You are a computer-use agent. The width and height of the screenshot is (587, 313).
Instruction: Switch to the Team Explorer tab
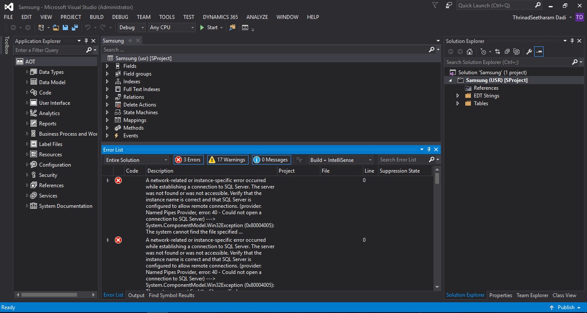click(x=532, y=295)
